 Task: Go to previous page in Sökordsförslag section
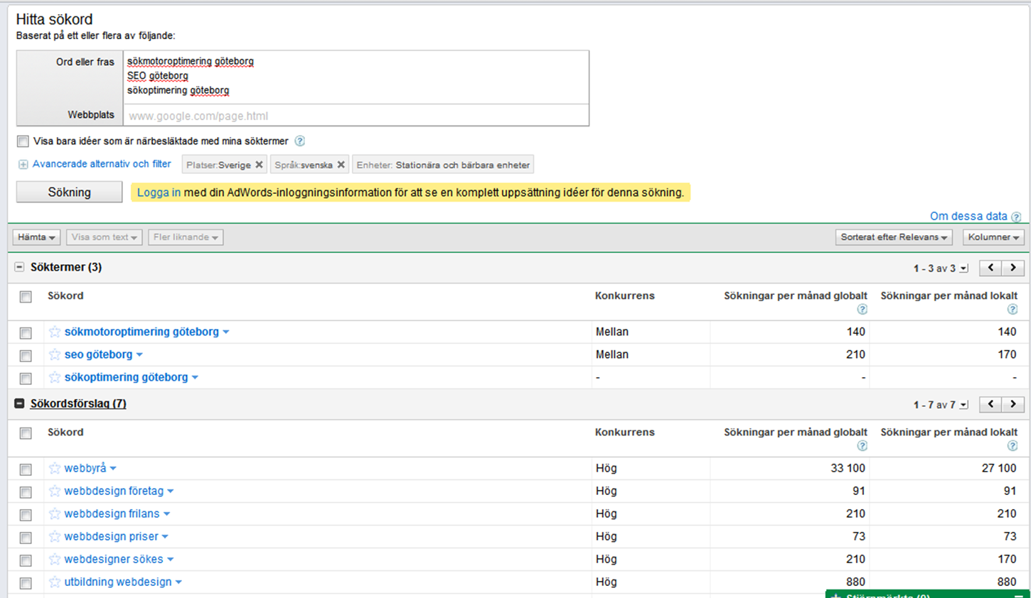[990, 404]
